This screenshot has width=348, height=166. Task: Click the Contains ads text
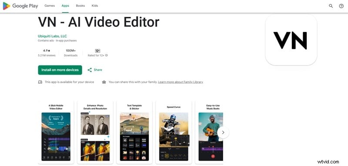click(46, 41)
